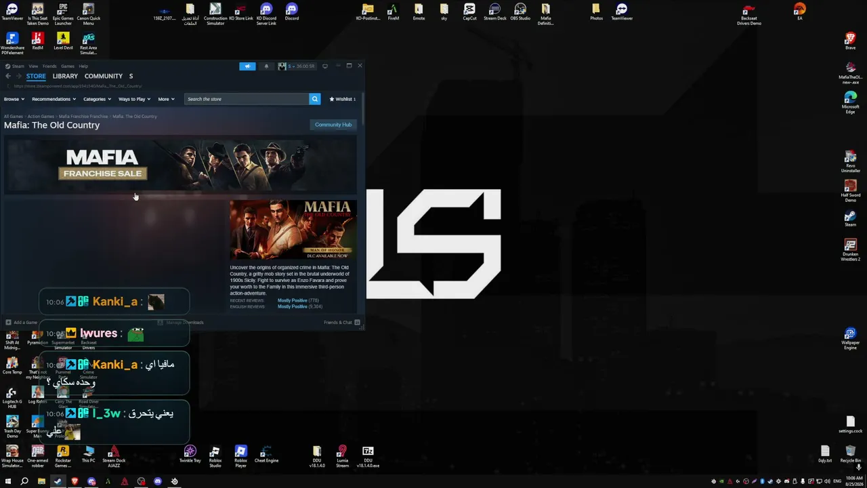This screenshot has height=488, width=867.
Task: Open the Mostly Positive recent reviews link
Action: point(292,300)
